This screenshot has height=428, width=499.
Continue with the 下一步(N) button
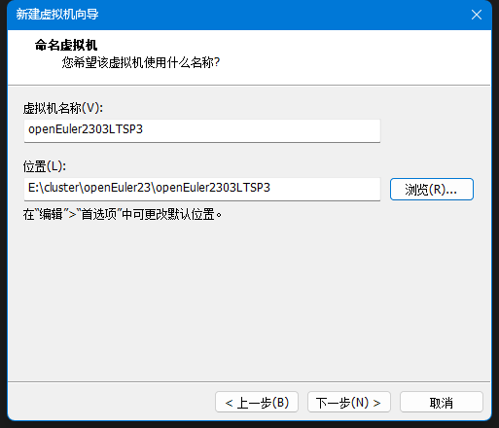pyautogui.click(x=349, y=403)
